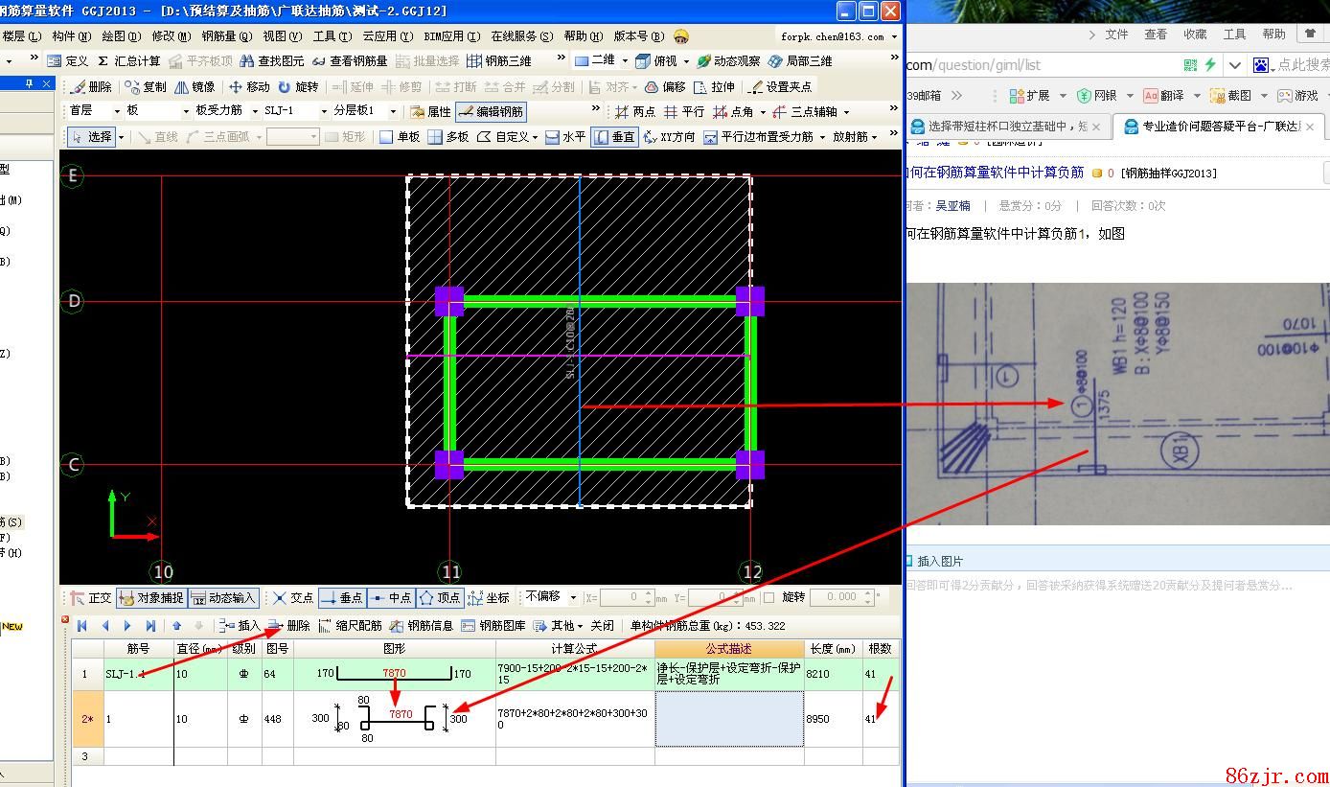Open the SLJ-1 component dropdown
1330x787 pixels.
pos(324,111)
